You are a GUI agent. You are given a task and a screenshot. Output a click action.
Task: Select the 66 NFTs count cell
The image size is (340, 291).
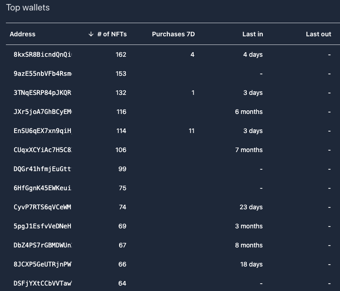pyautogui.click(x=122, y=264)
